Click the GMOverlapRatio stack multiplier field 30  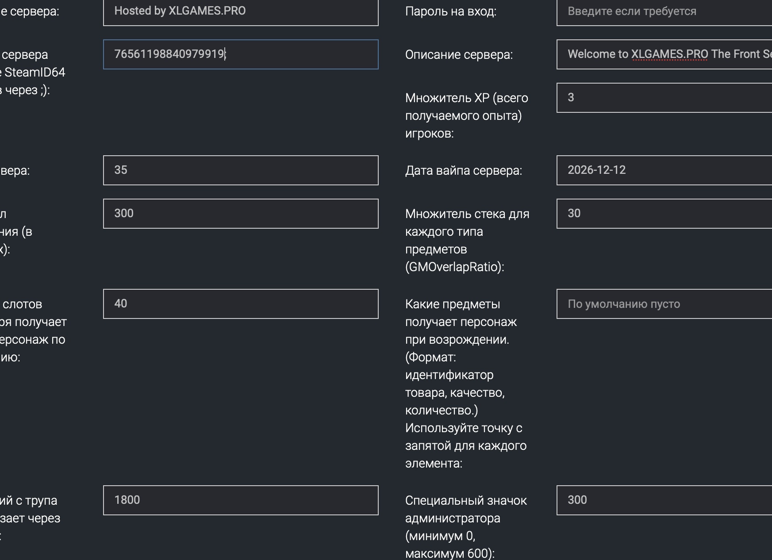click(664, 214)
